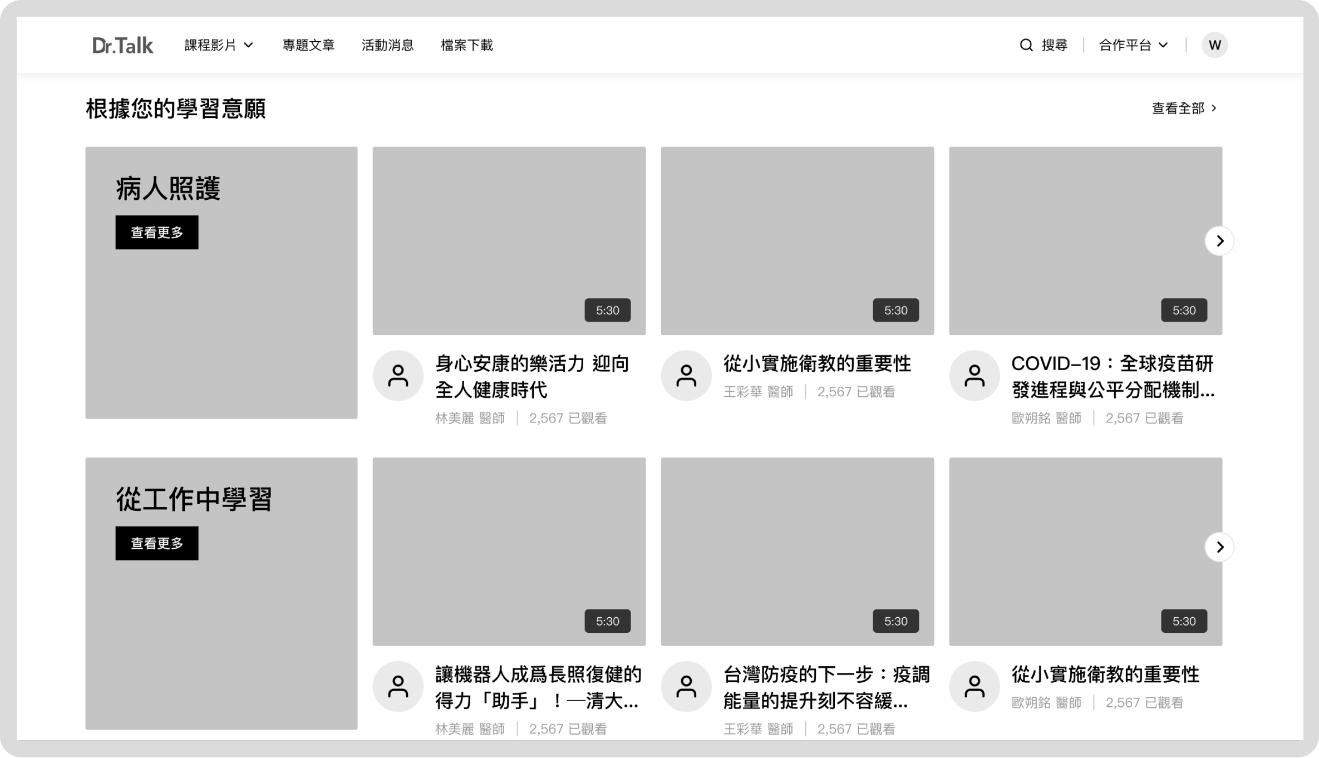Viewport: 1319px width, 758px height.
Task: Open the 從小實施衛教的重要性 title by 王彩華
Action: click(816, 363)
